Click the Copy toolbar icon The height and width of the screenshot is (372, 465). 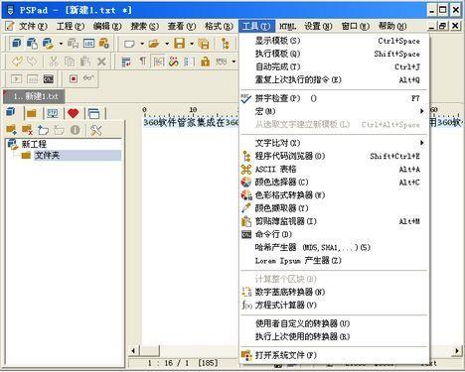[70, 62]
